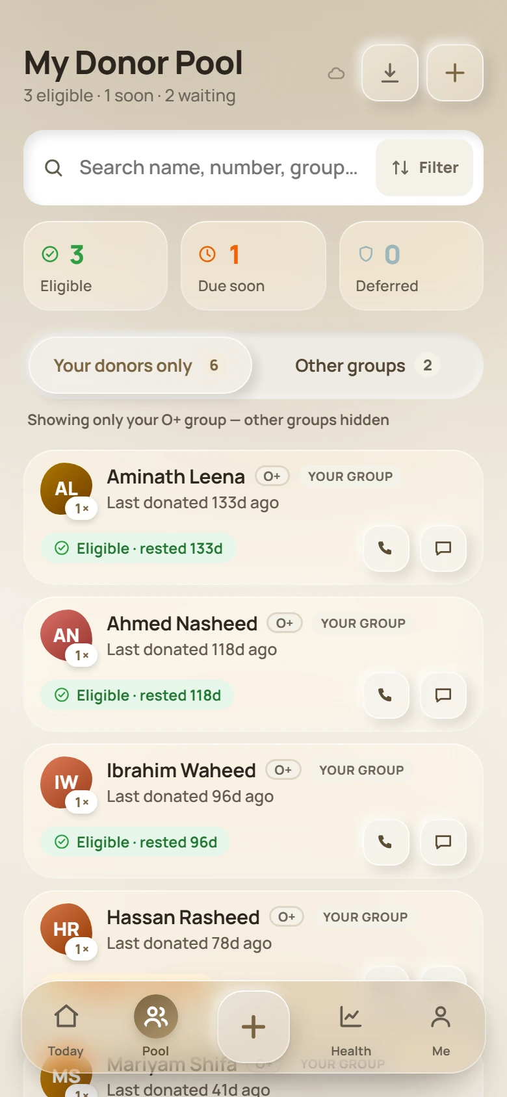Focus the search name, number, group field
This screenshot has height=1097, width=507.
218,168
